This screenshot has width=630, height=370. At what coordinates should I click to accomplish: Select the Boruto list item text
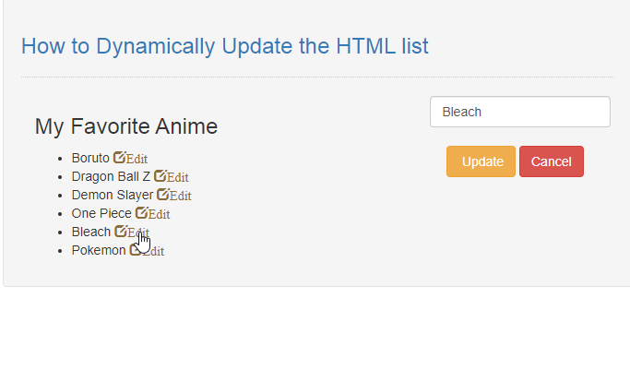click(90, 158)
